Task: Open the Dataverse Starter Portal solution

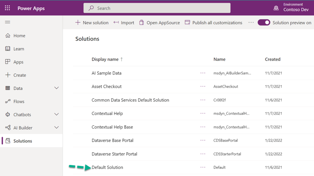Action: pos(115,154)
